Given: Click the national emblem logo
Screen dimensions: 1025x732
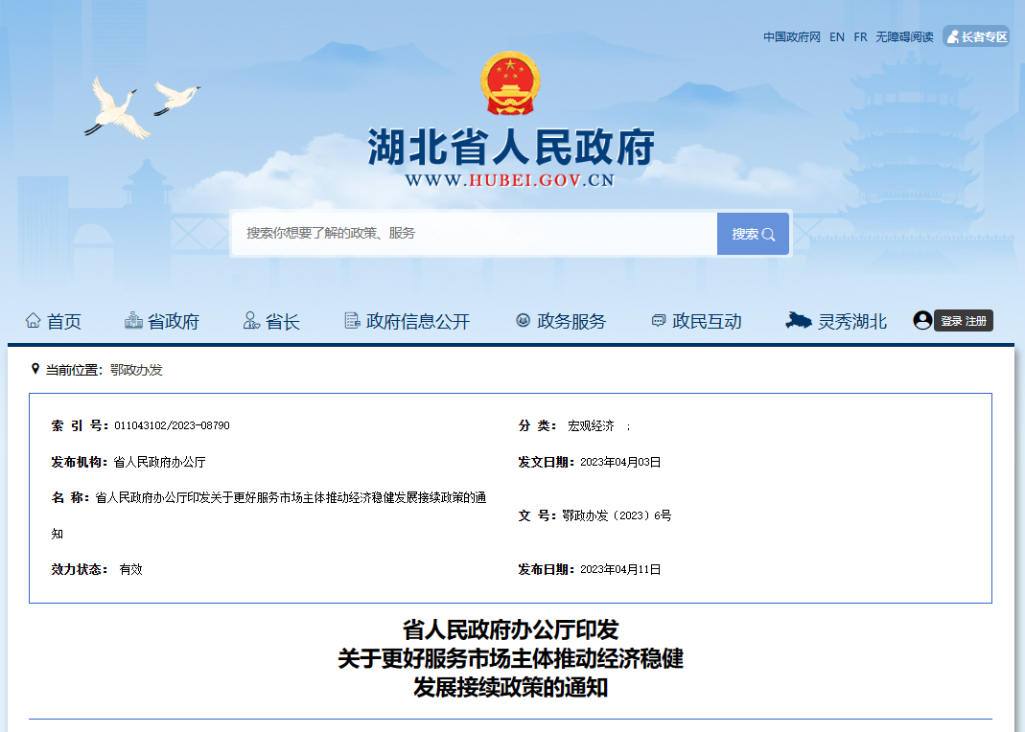Looking at the screenshot, I should click(510, 84).
